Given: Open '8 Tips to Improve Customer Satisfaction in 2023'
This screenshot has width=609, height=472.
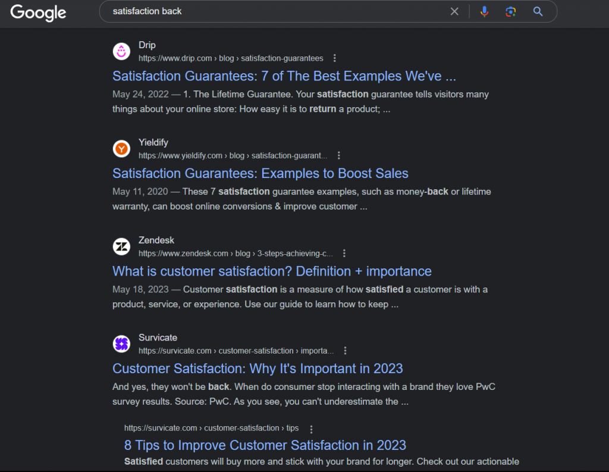Looking at the screenshot, I should tap(265, 445).
